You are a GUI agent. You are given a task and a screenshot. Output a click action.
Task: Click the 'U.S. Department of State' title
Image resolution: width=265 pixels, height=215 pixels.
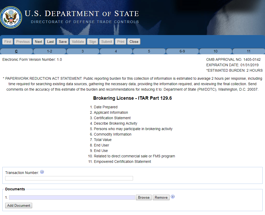[x=82, y=14]
